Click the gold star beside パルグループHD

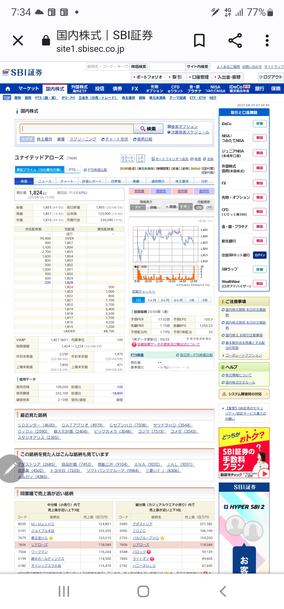pyautogui.click(x=162, y=538)
